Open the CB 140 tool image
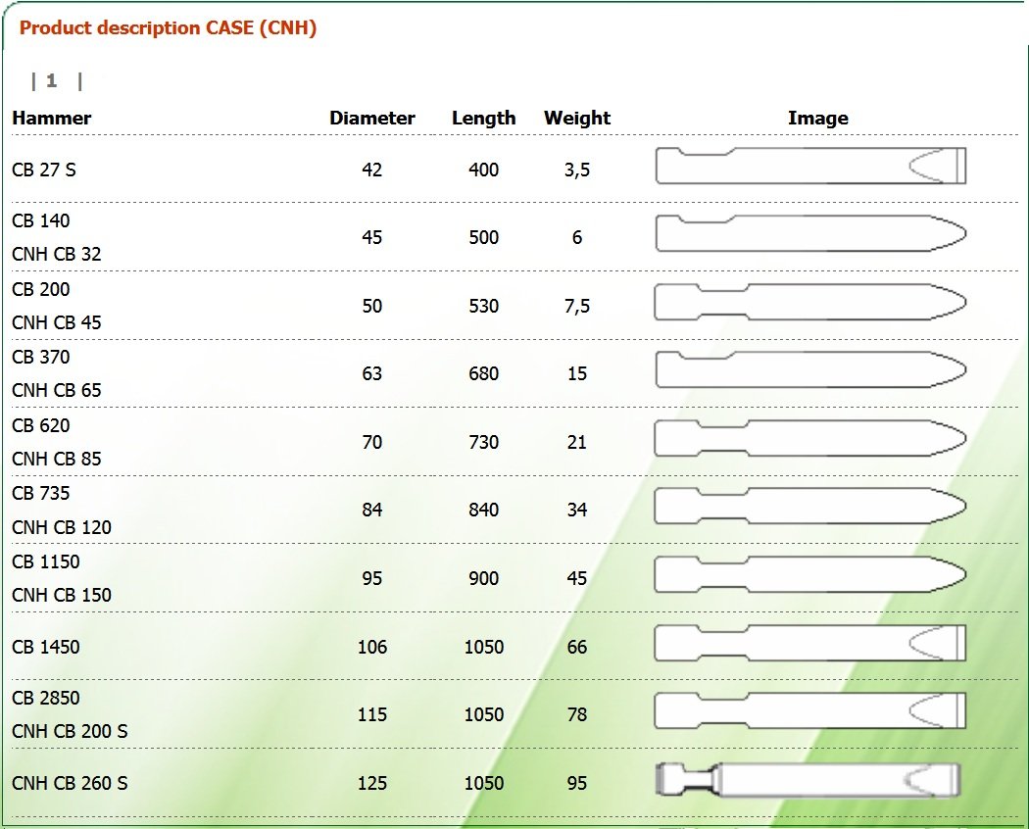 tap(811, 233)
